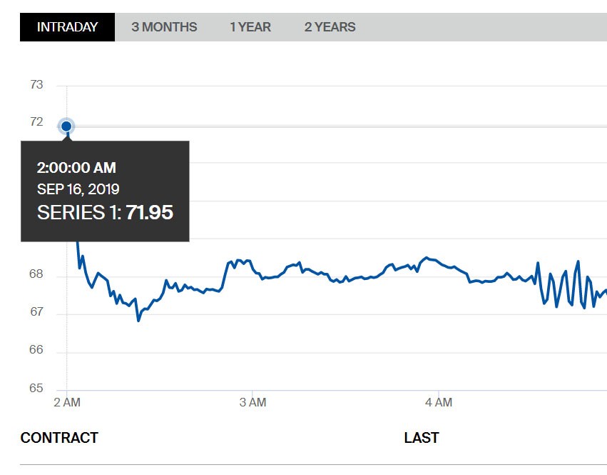The image size is (607, 475).
Task: Open the 1 YEAR chart view
Action: pyautogui.click(x=250, y=27)
